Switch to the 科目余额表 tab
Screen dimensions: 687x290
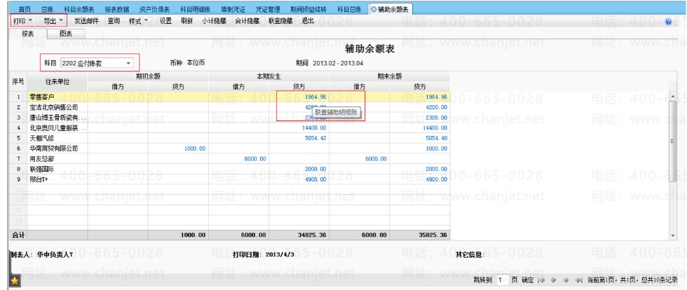click(x=79, y=9)
